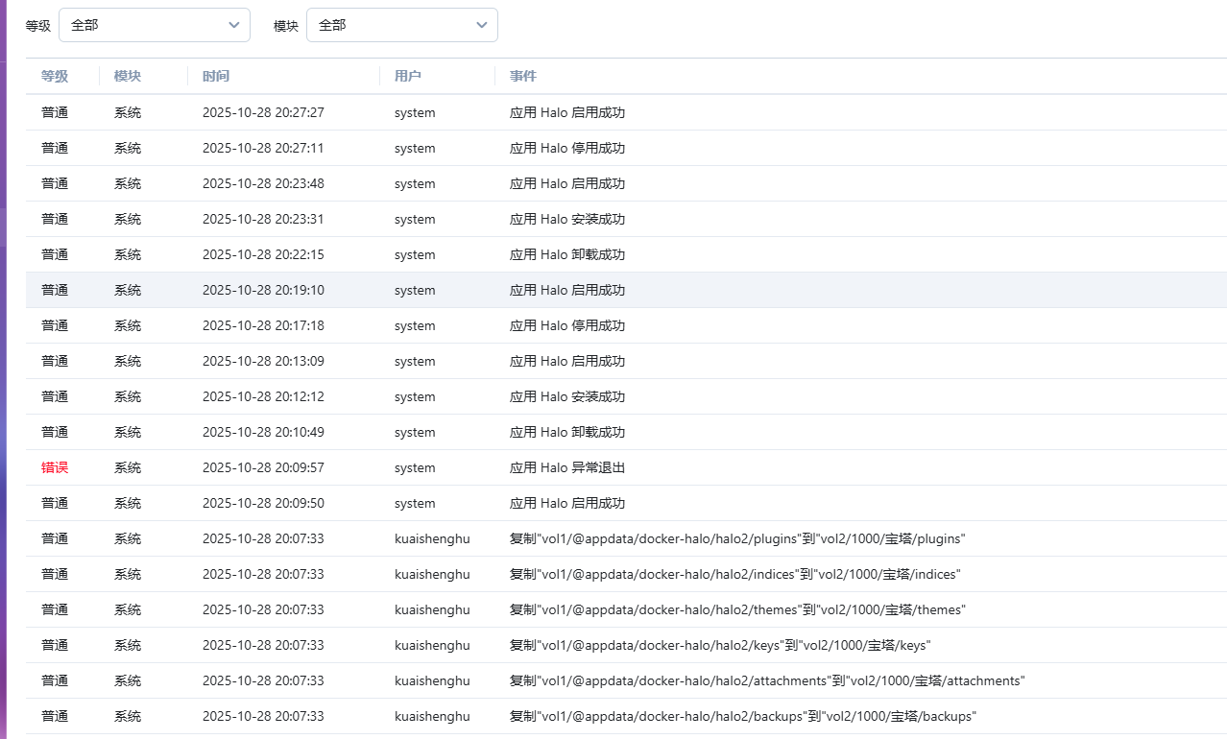
Task: Click the 事件 column header
Action: (523, 76)
